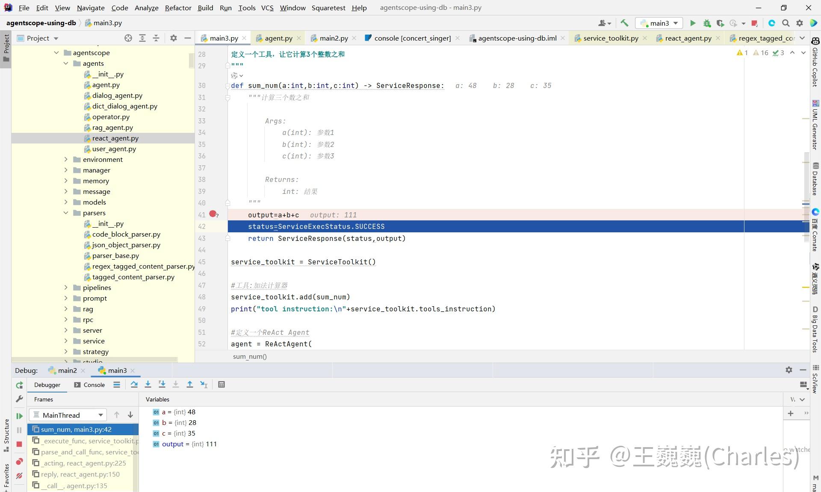Open the VCS menu

pyautogui.click(x=267, y=8)
